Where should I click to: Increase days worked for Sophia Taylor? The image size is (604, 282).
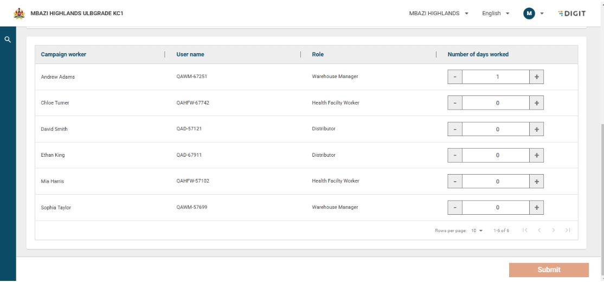coord(536,207)
